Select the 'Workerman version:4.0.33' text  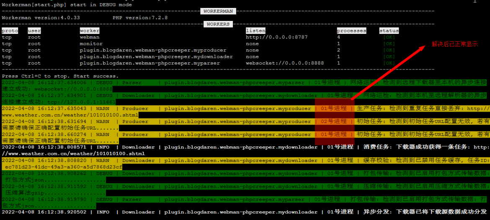(41, 18)
